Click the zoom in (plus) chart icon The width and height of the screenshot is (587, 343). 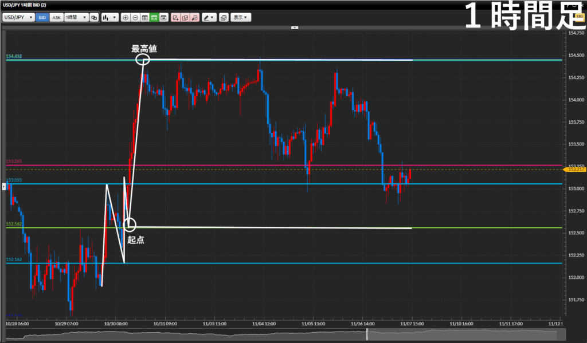(x=126, y=18)
